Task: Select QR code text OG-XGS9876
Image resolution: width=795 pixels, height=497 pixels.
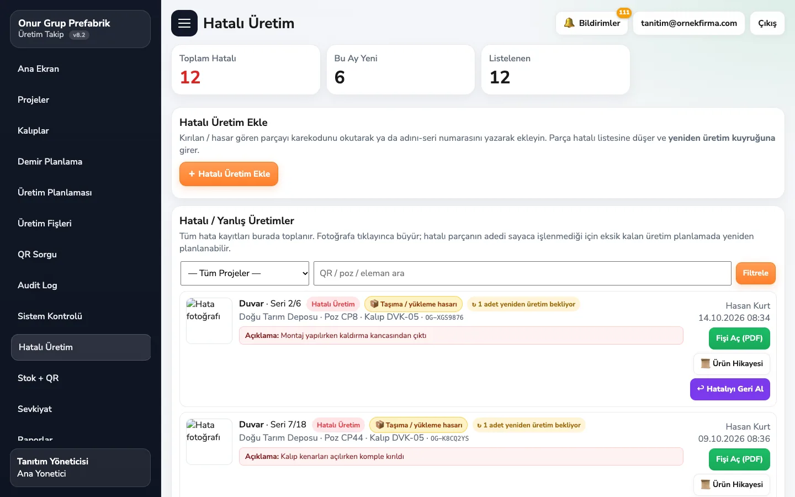Action: [444, 318]
